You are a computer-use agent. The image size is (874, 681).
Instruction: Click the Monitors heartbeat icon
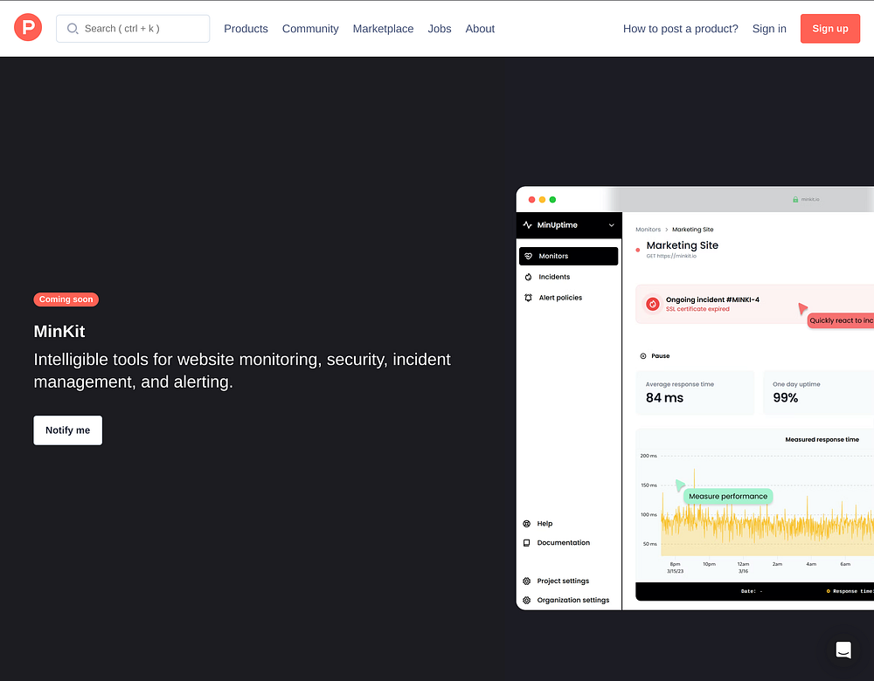click(529, 256)
